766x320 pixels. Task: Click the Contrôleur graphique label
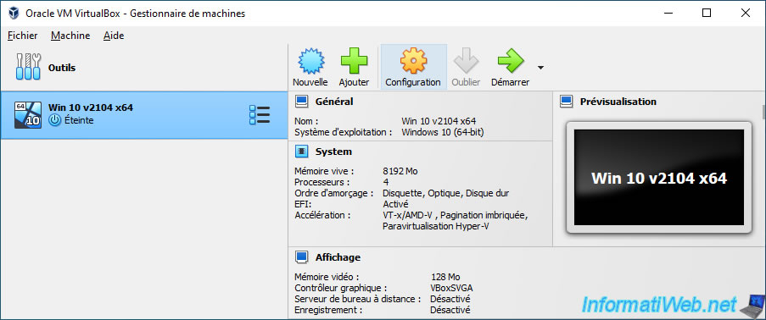341,288
